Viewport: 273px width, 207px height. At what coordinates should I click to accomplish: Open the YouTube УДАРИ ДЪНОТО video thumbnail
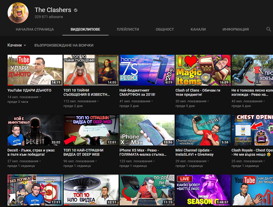pos(35,70)
